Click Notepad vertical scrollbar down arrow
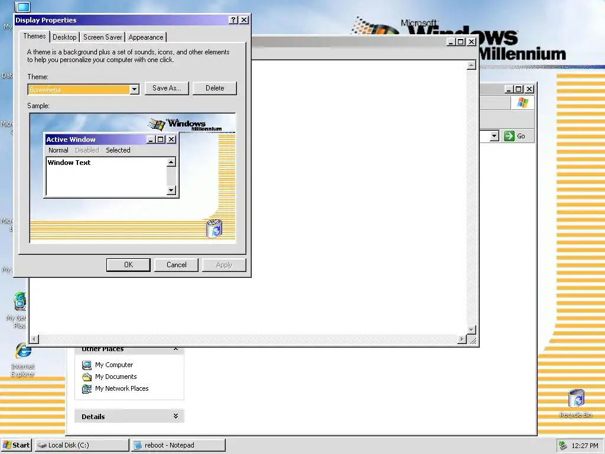The width and height of the screenshot is (605, 454). click(471, 329)
